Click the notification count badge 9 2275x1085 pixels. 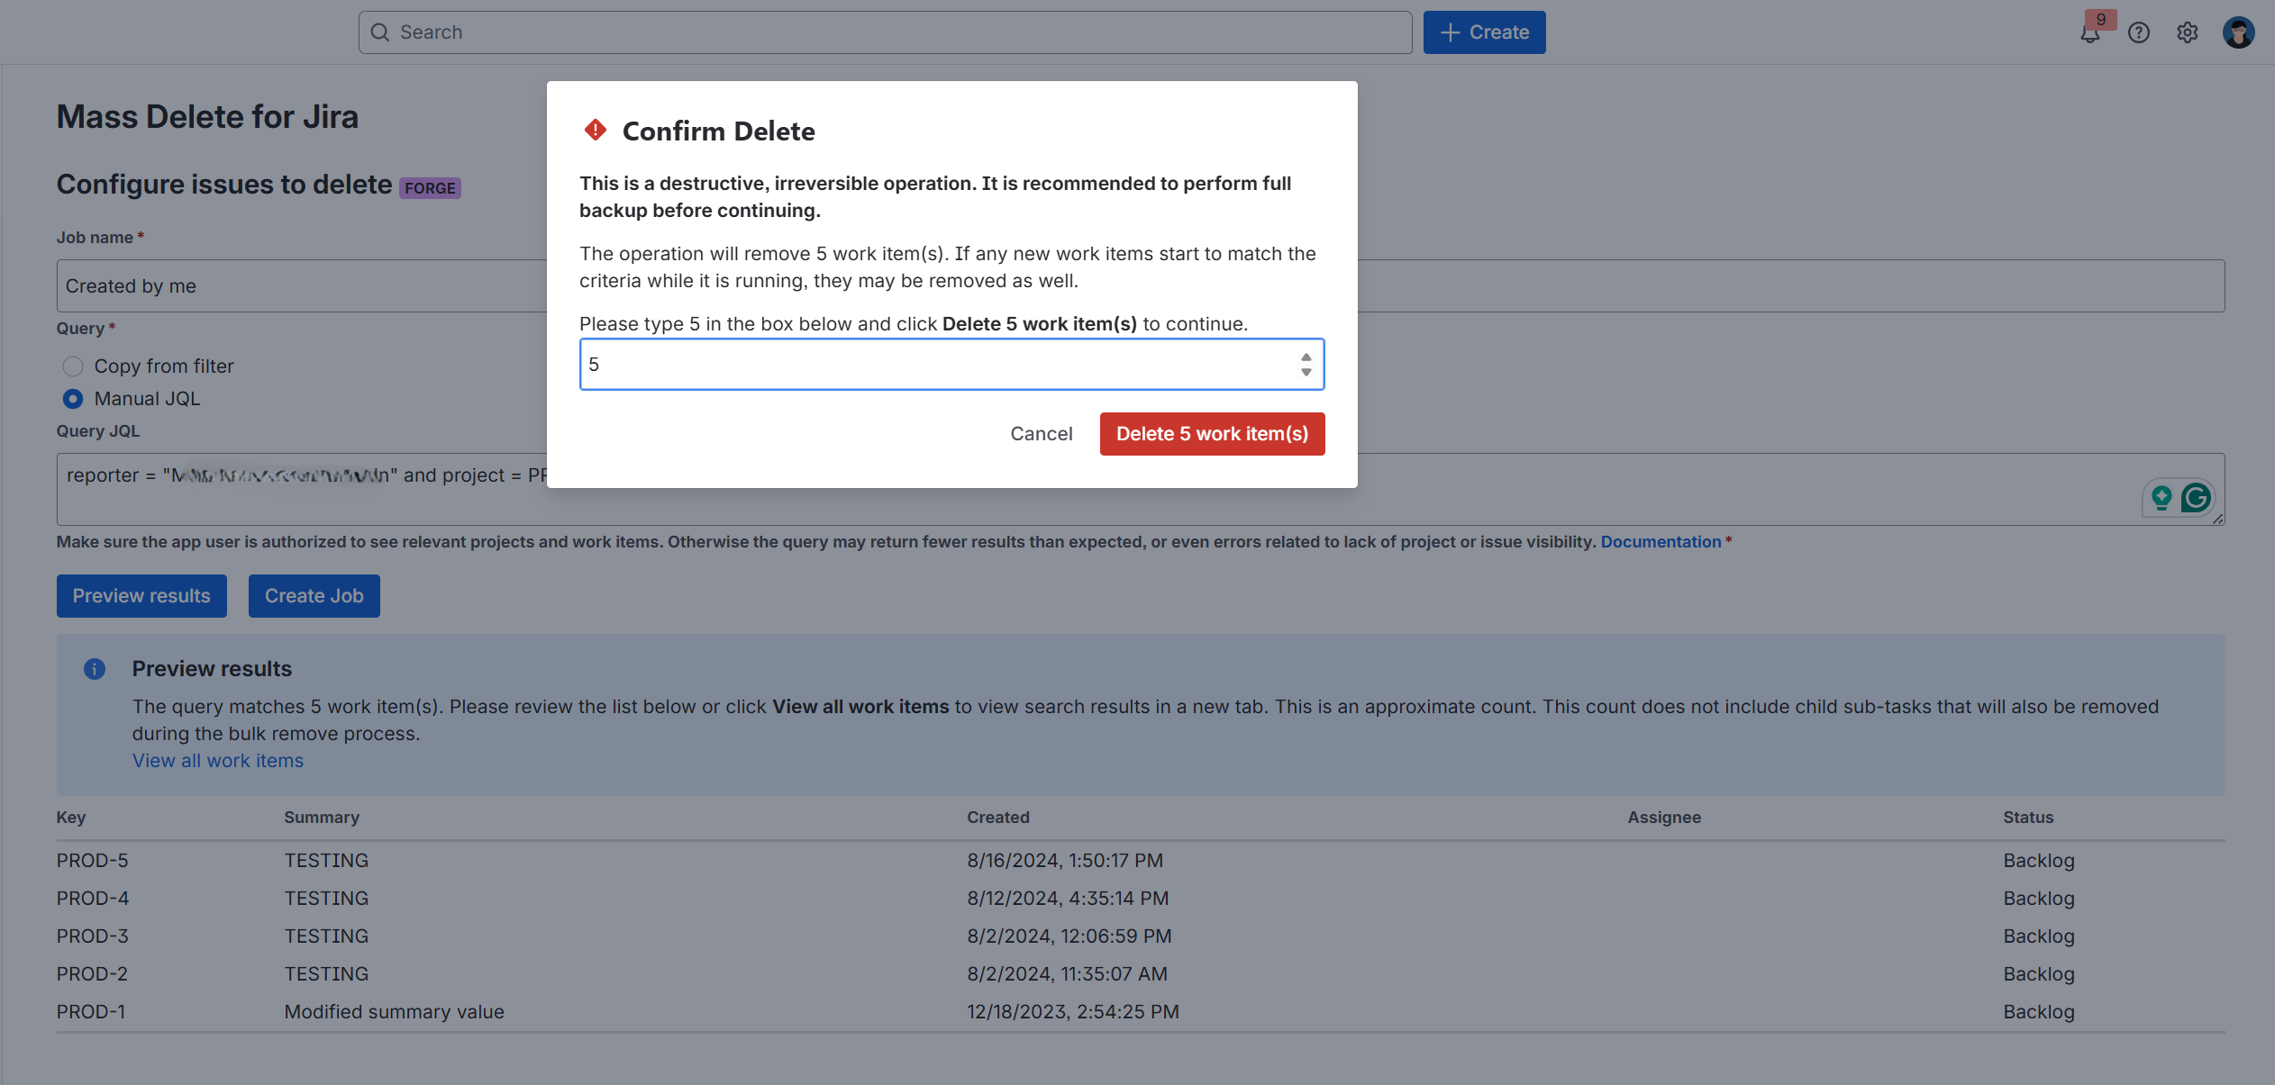pyautogui.click(x=2100, y=19)
